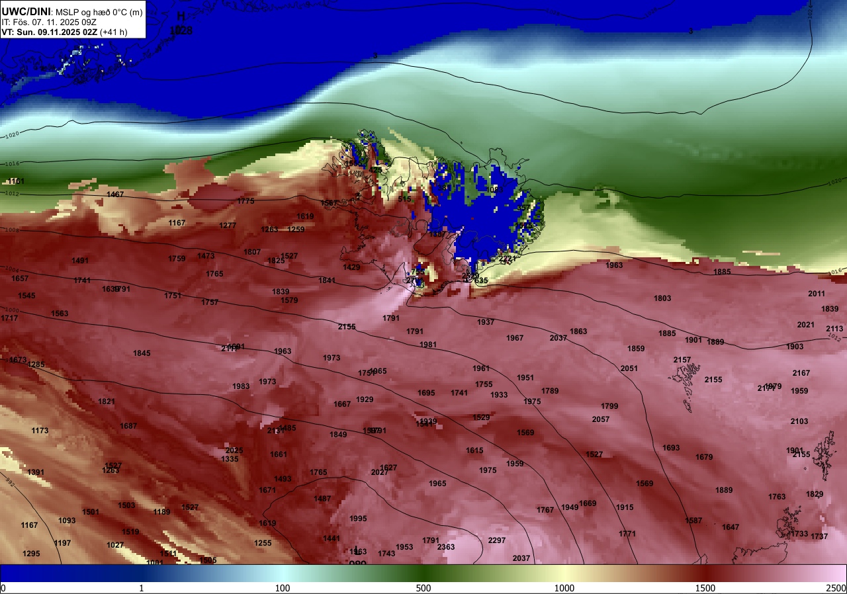
Task: Click the 1967 height value
Action: coord(515,338)
